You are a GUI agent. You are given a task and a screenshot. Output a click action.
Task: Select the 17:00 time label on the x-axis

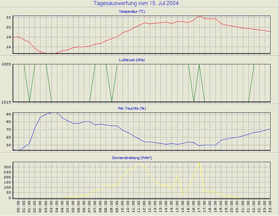coord(199,208)
